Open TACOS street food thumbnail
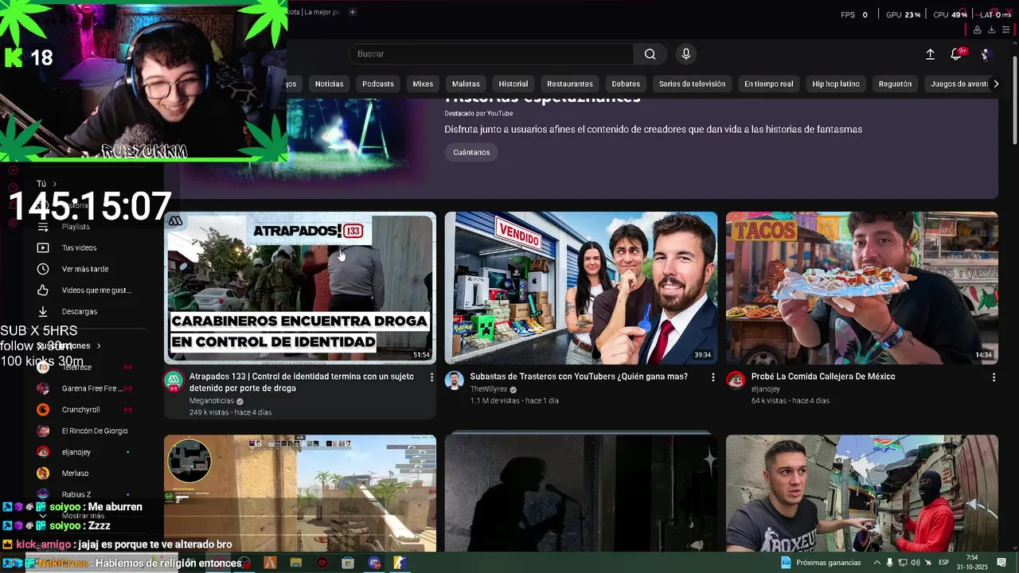Screen dimensions: 1019x573 click(862, 287)
